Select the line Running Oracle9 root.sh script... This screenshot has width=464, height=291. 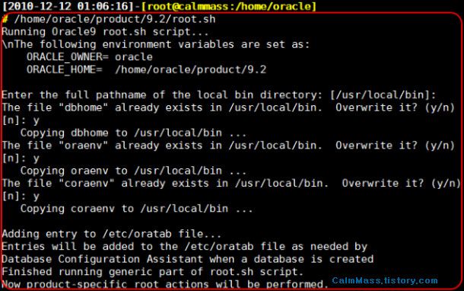(105, 32)
